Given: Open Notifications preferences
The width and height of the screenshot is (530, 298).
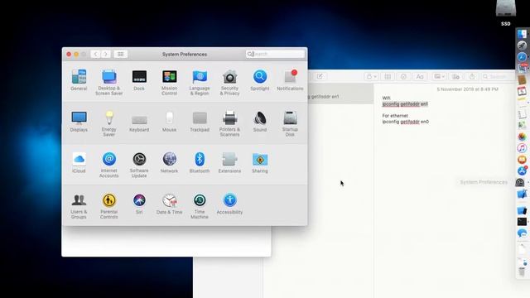Looking at the screenshot, I should click(x=290, y=80).
